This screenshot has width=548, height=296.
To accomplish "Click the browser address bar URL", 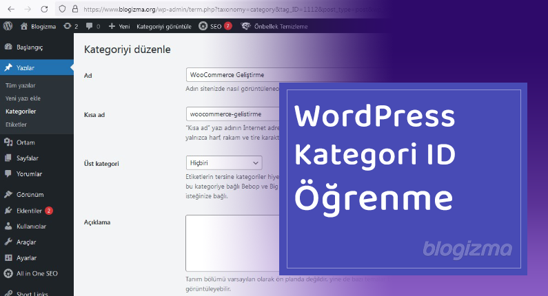I will 231,10.
